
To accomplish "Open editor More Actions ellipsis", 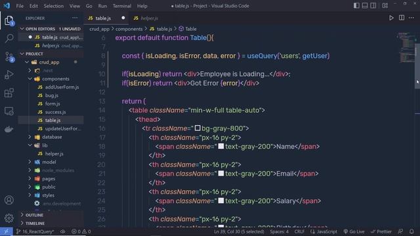I will (411, 18).
